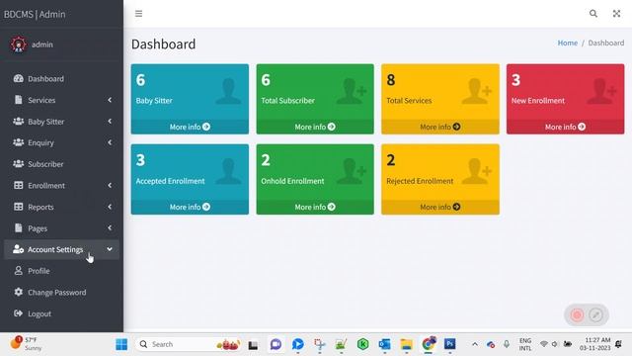Click the Baby Sitter count card silhouette icon
Viewport: 632px width, 356px height.
(228, 91)
